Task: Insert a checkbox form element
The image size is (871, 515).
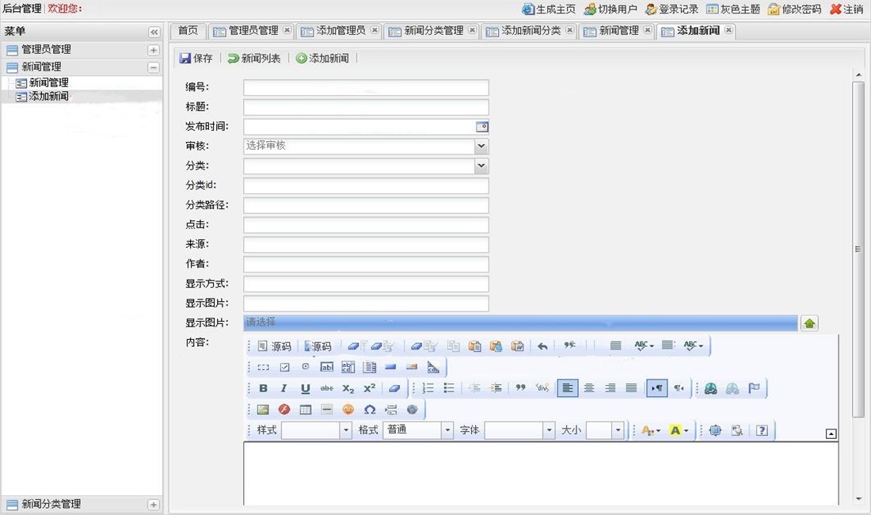Action: coord(284,368)
